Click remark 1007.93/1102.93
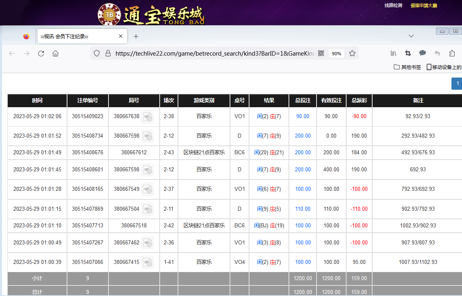 [x=418, y=262]
